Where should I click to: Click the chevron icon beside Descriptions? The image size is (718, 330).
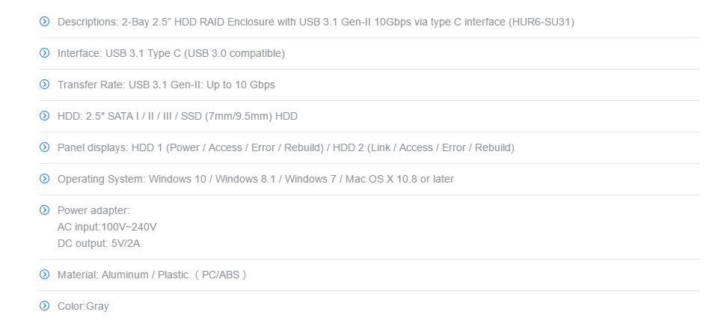click(x=44, y=21)
